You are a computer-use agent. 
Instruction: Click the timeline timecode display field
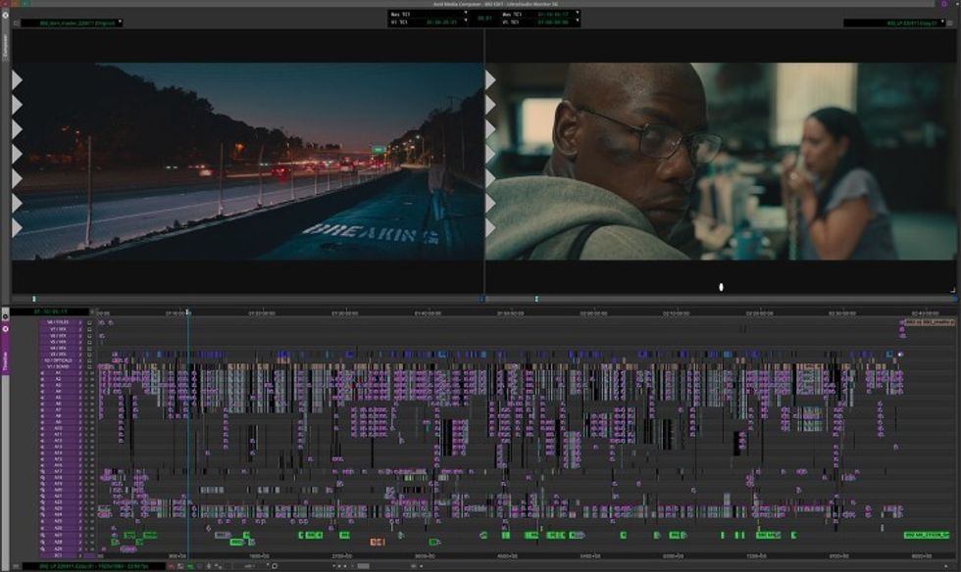[x=50, y=311]
